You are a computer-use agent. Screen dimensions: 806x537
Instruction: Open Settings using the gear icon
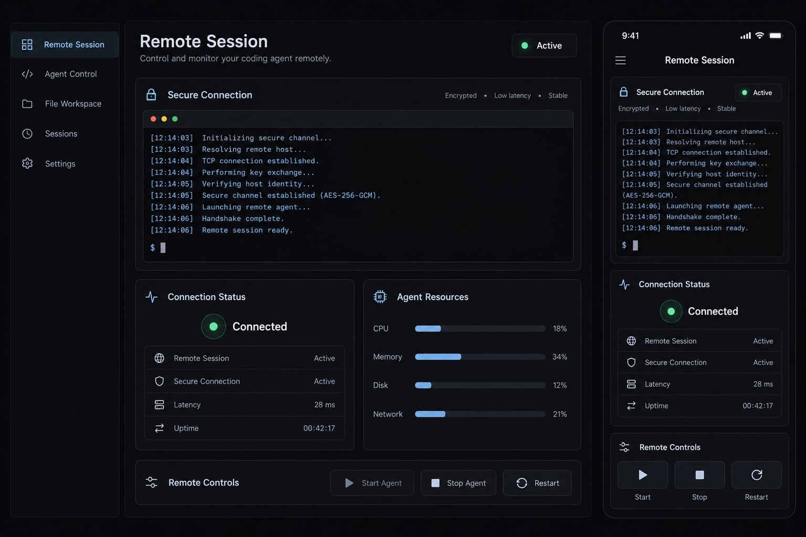(x=27, y=164)
